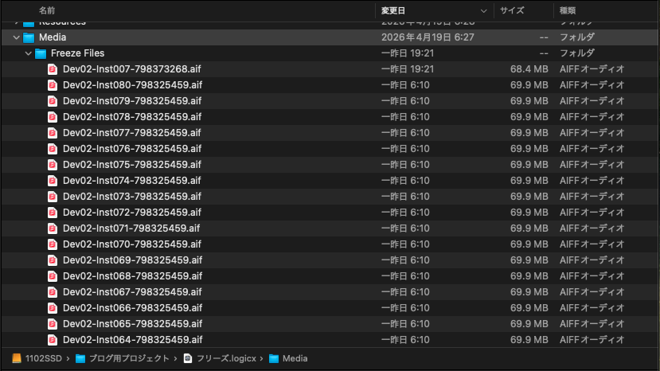Click the 1102SSD drive icon in path bar
The height and width of the screenshot is (371, 660).
pyautogui.click(x=18, y=358)
